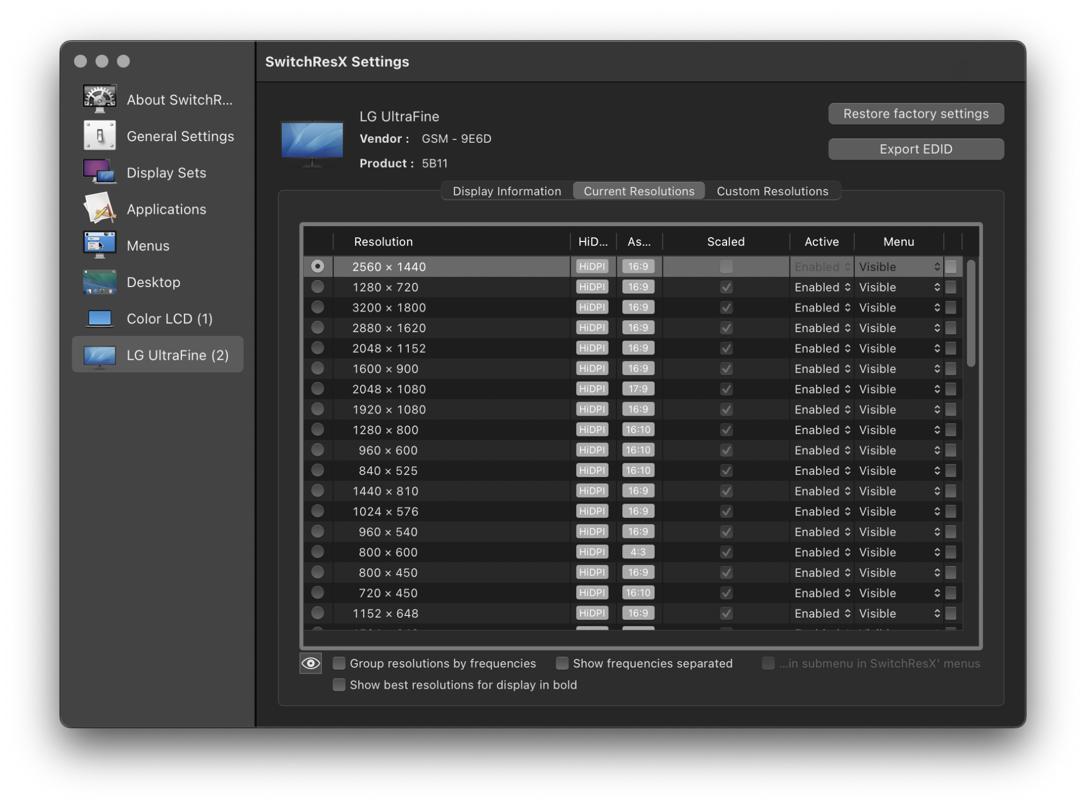Enable Show best resolutions in bold checkbox
This screenshot has width=1086, height=807.
pyautogui.click(x=339, y=684)
